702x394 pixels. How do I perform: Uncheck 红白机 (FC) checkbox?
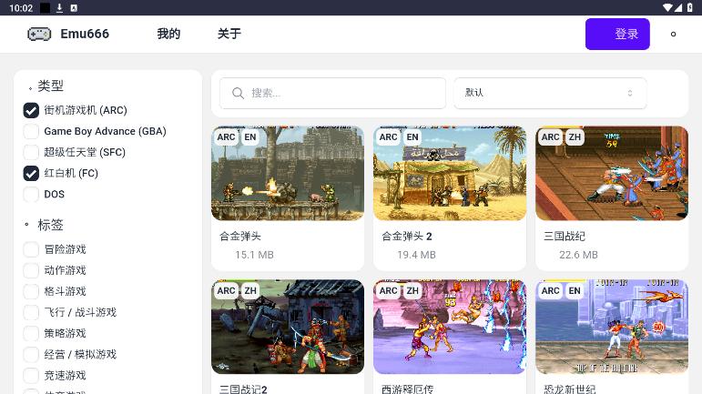point(31,174)
